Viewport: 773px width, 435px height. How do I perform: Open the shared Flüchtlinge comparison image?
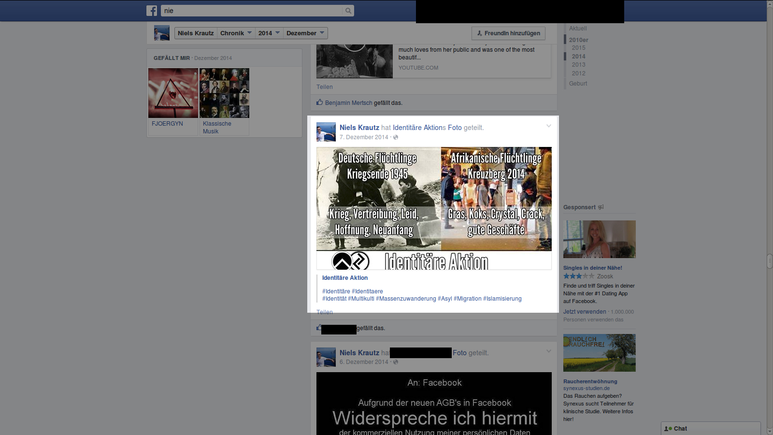pos(434,208)
